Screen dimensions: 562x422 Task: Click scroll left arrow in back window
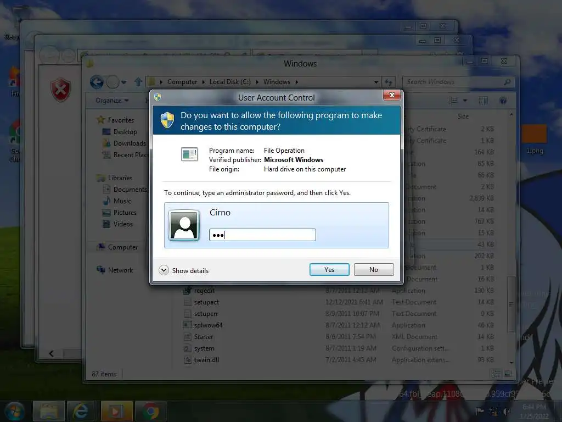[x=51, y=354]
